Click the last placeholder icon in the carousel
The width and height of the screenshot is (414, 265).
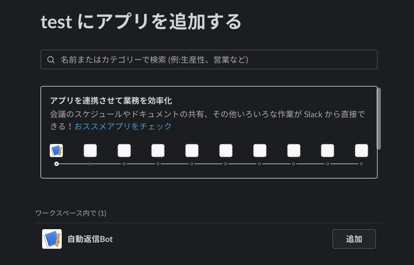pos(361,150)
